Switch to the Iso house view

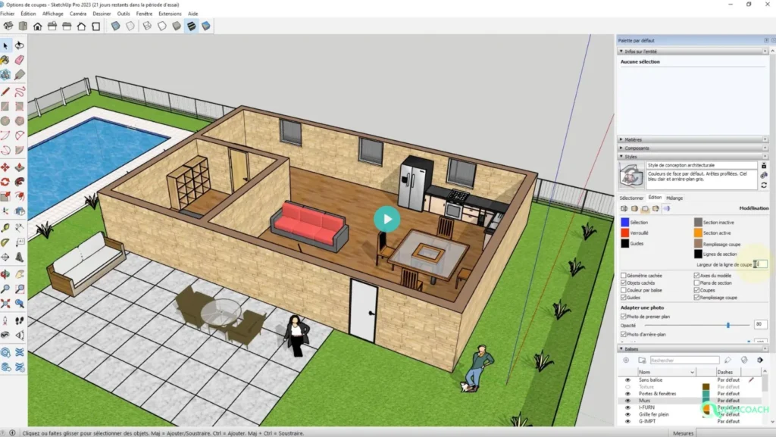coord(37,27)
